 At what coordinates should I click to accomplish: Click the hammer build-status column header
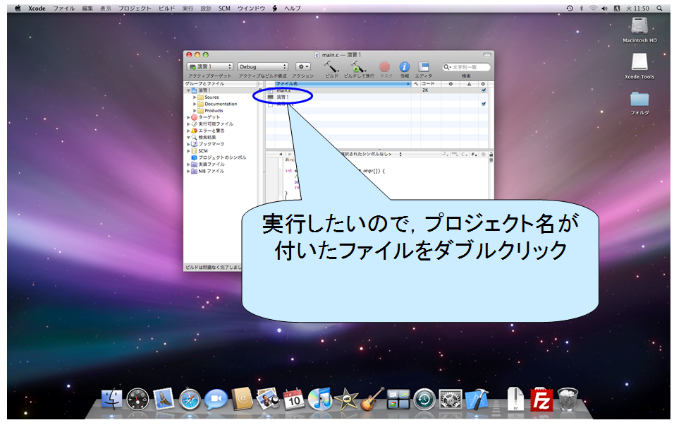[416, 83]
